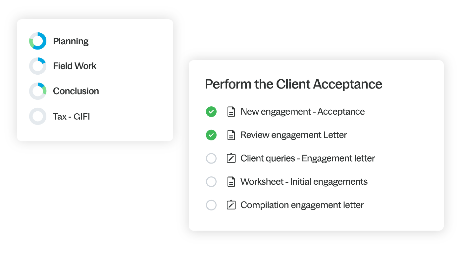The width and height of the screenshot is (461, 259).
Task: Click the Conclusion progress donut icon
Action: (38, 91)
